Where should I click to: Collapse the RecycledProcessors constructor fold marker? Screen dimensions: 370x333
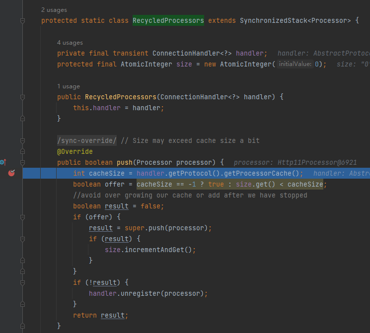coord(22,97)
